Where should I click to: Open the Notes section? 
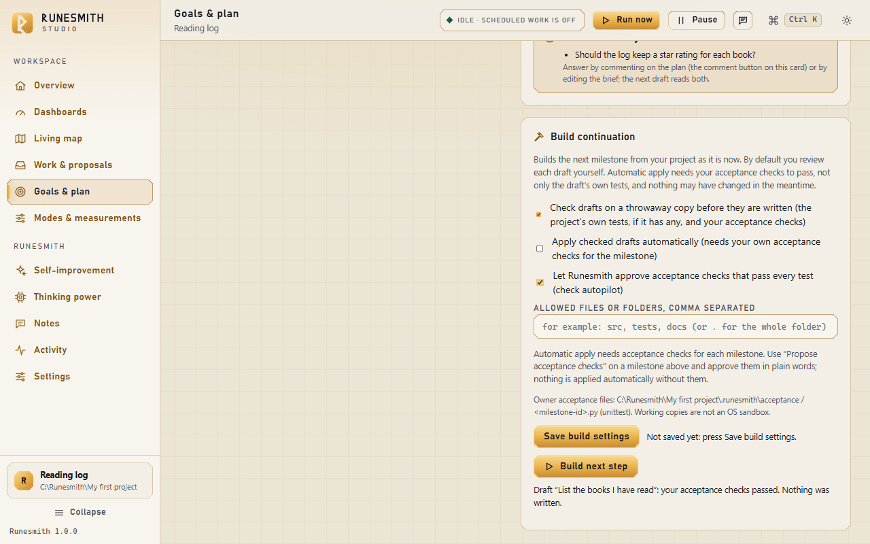(x=80, y=323)
